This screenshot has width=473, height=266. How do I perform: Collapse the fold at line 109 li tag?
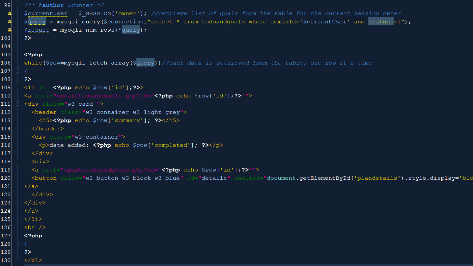click(x=18, y=88)
